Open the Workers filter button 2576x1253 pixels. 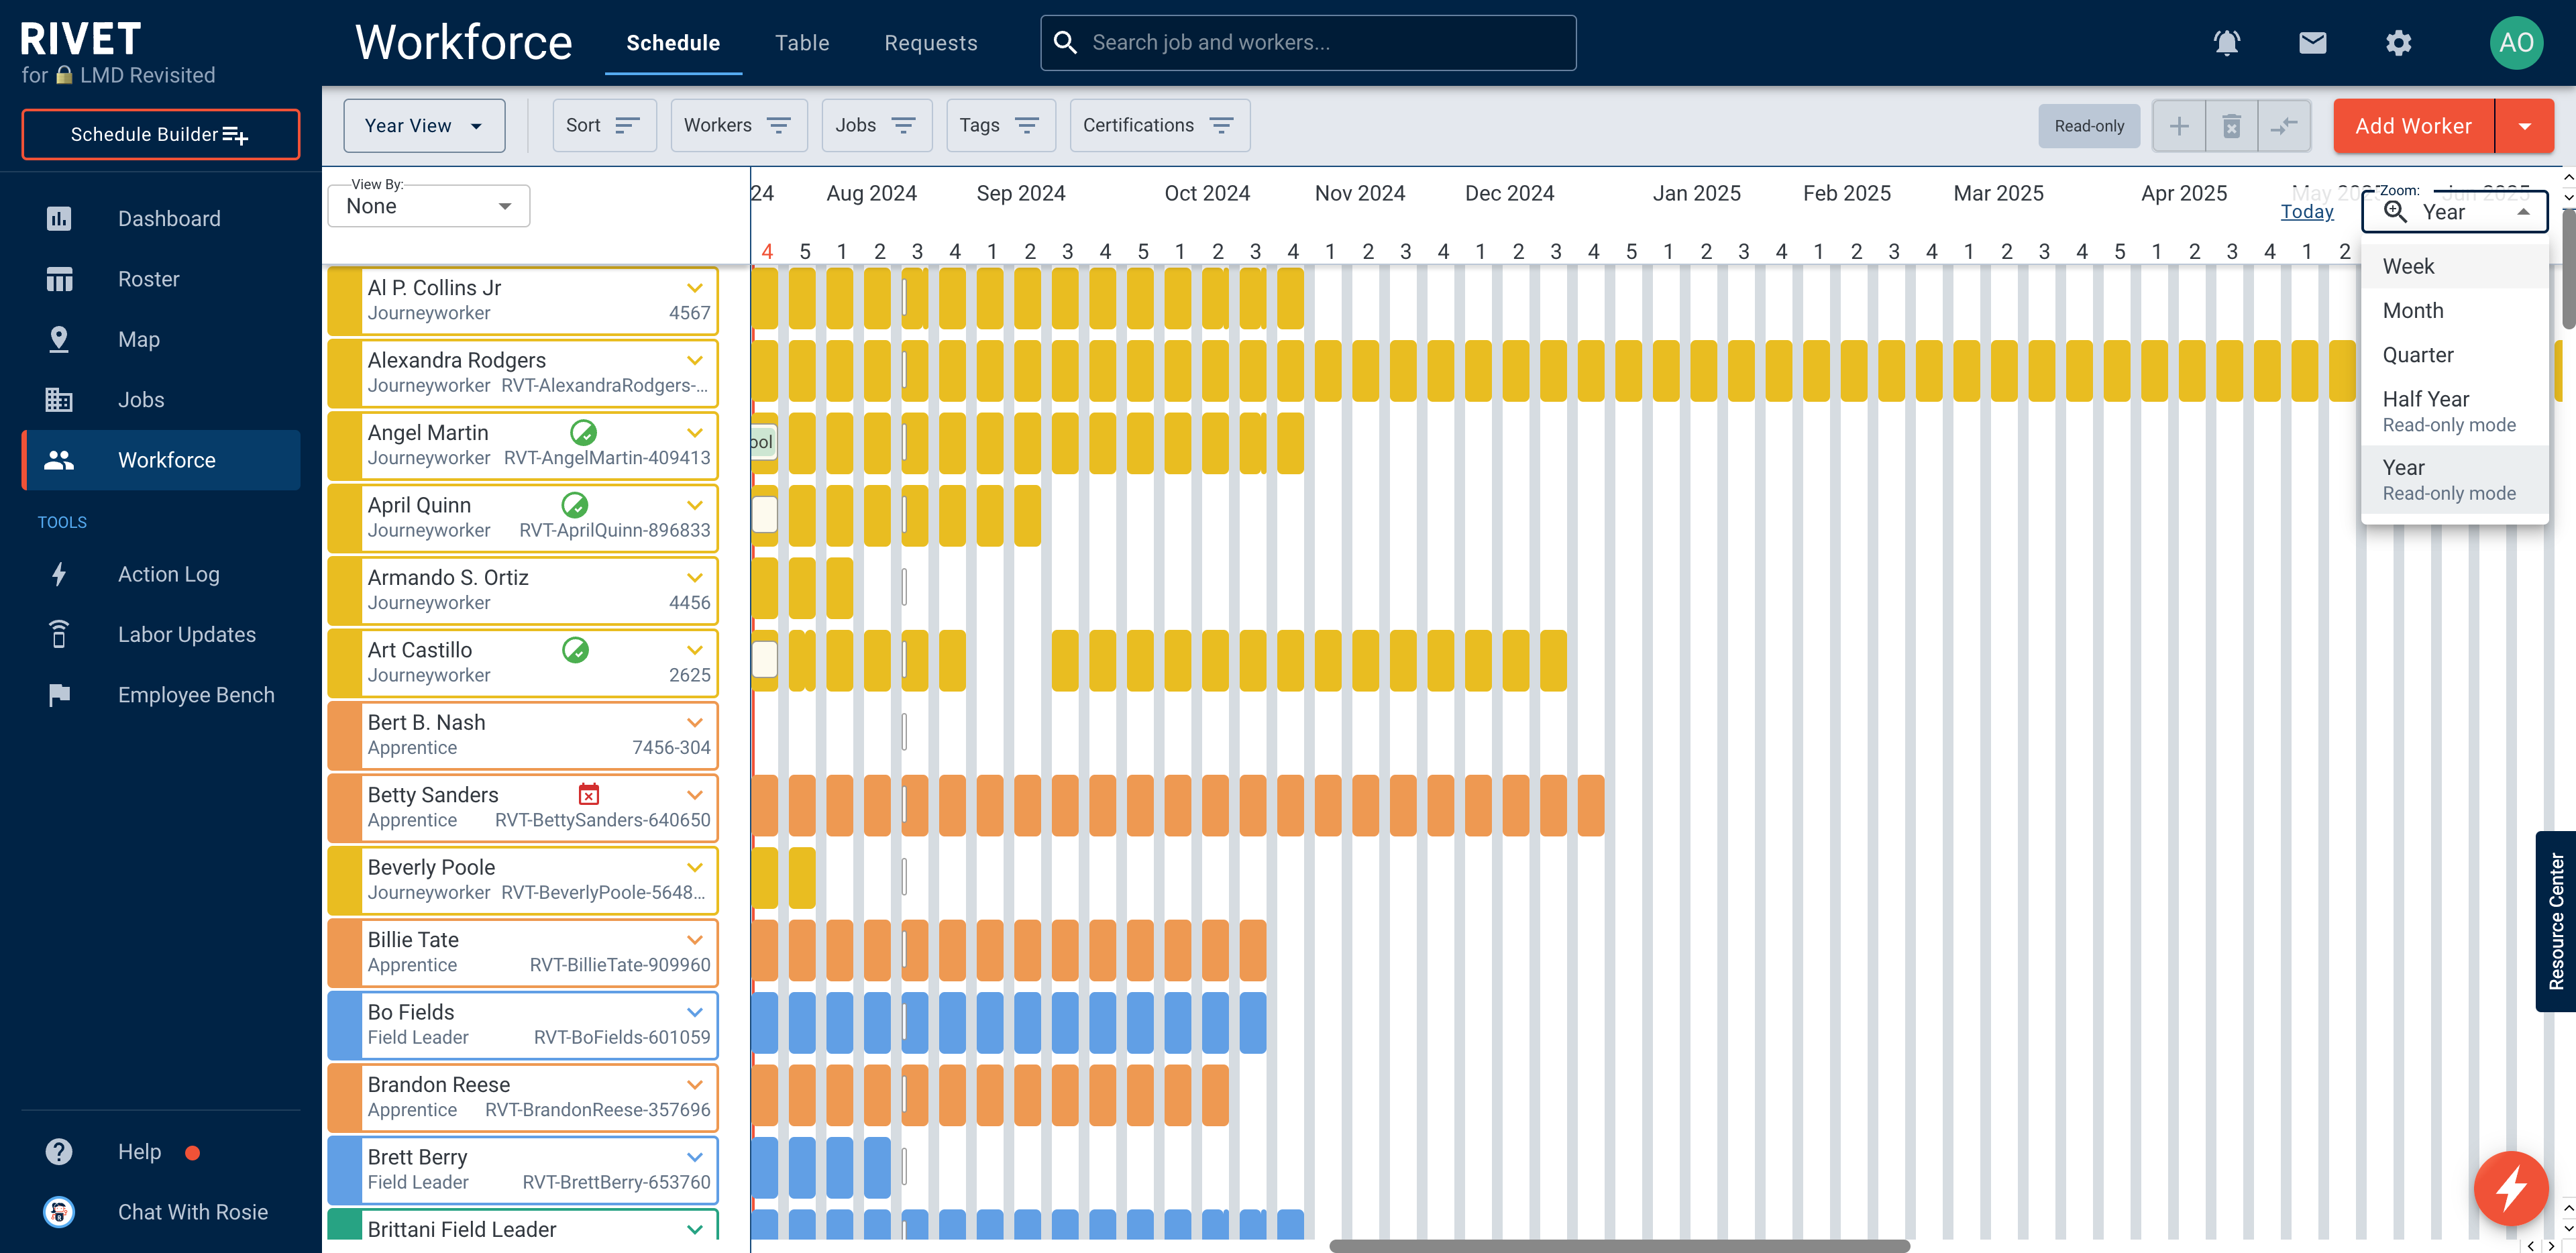738,125
